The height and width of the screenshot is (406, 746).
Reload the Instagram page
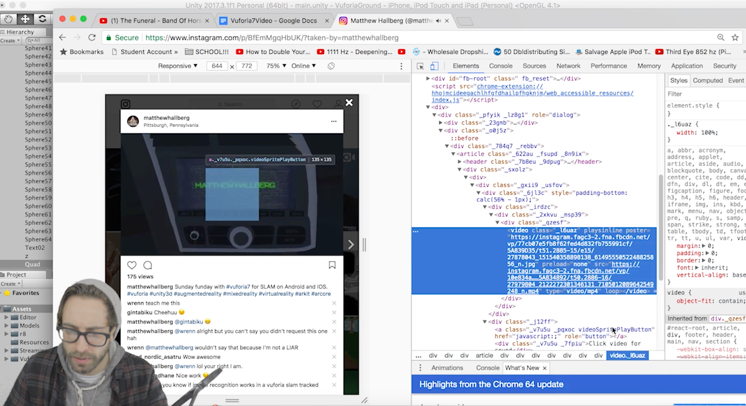coord(92,38)
